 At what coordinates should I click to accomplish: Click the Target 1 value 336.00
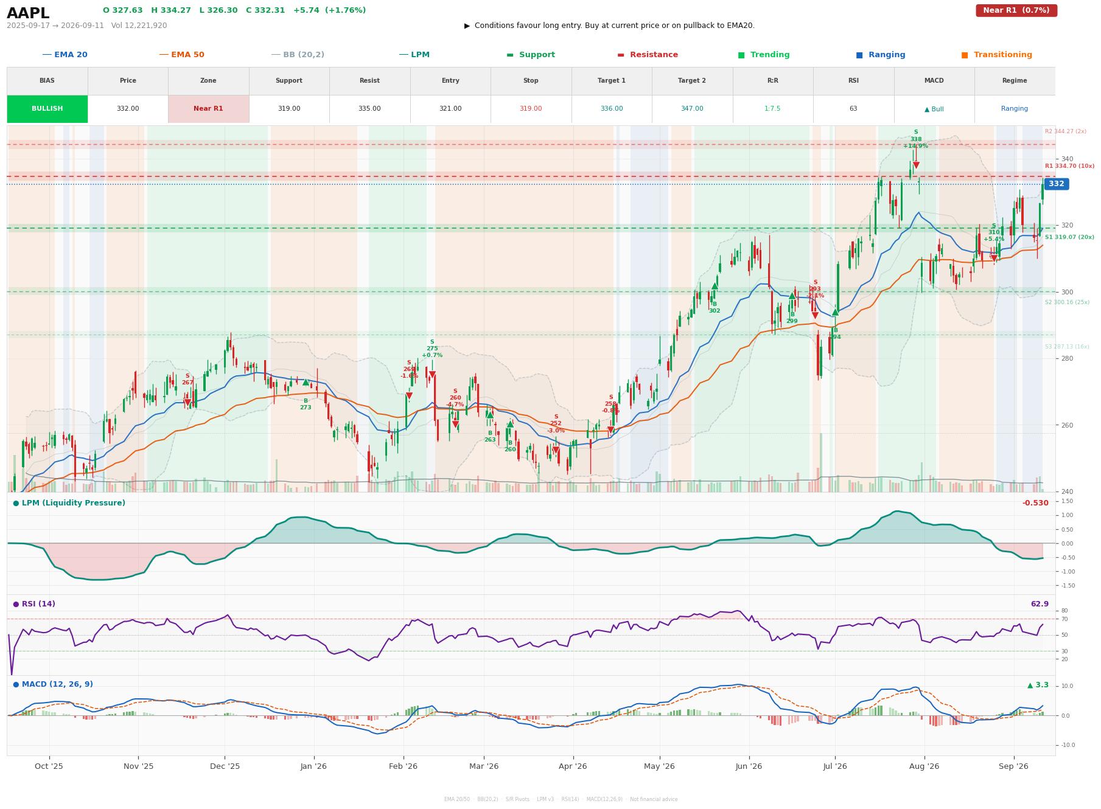tap(612, 109)
